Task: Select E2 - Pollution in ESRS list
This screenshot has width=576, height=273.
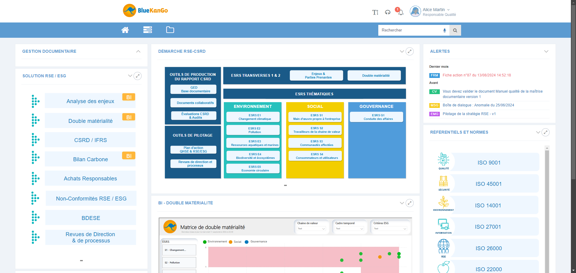Action: 179,263
